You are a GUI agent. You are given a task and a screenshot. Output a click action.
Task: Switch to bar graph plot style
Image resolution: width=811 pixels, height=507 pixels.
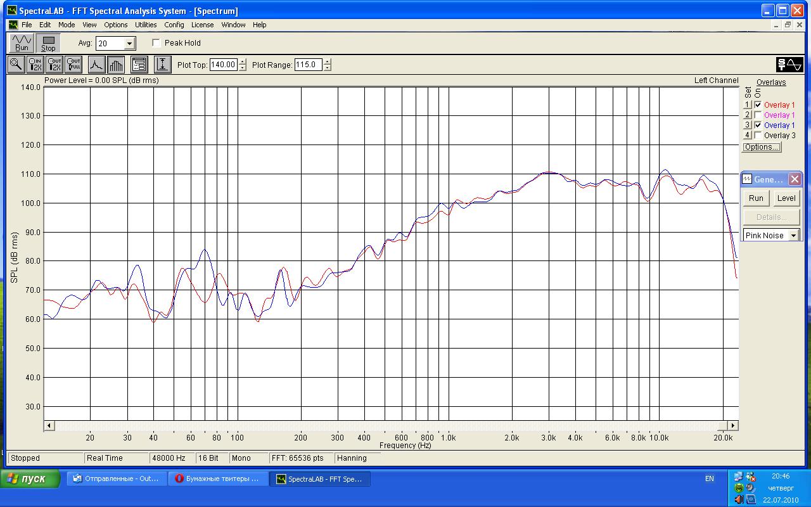(116, 64)
